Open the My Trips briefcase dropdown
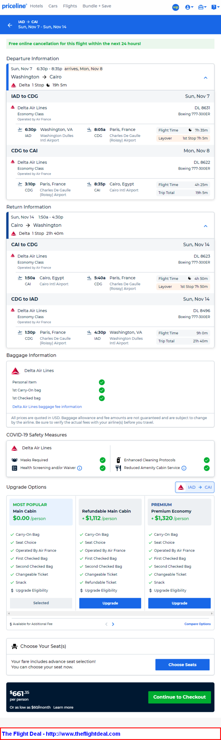Viewport: 221px width, 740px height. tap(202, 7)
